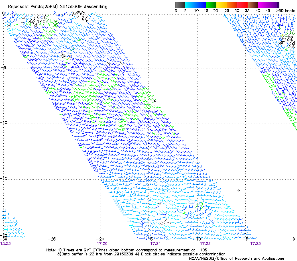Click the yellow 20-25 knots color segment

click(x=222, y=5)
